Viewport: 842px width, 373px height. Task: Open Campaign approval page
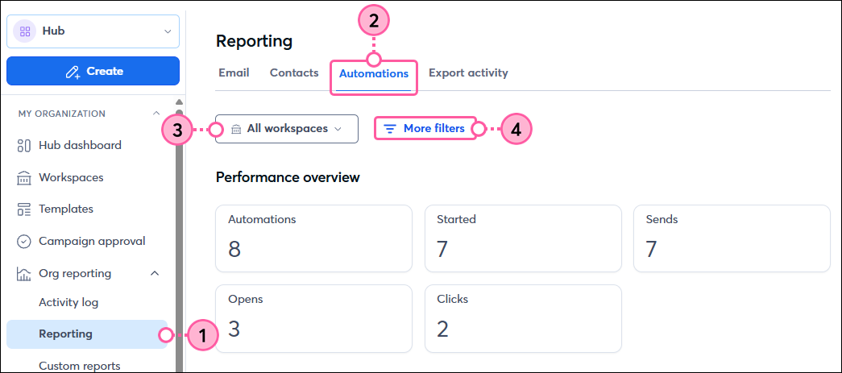(x=92, y=242)
